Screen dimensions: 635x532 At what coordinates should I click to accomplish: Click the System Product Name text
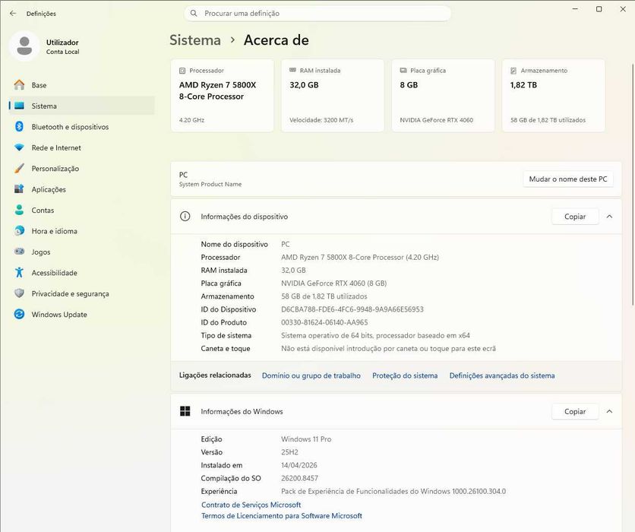(x=210, y=185)
